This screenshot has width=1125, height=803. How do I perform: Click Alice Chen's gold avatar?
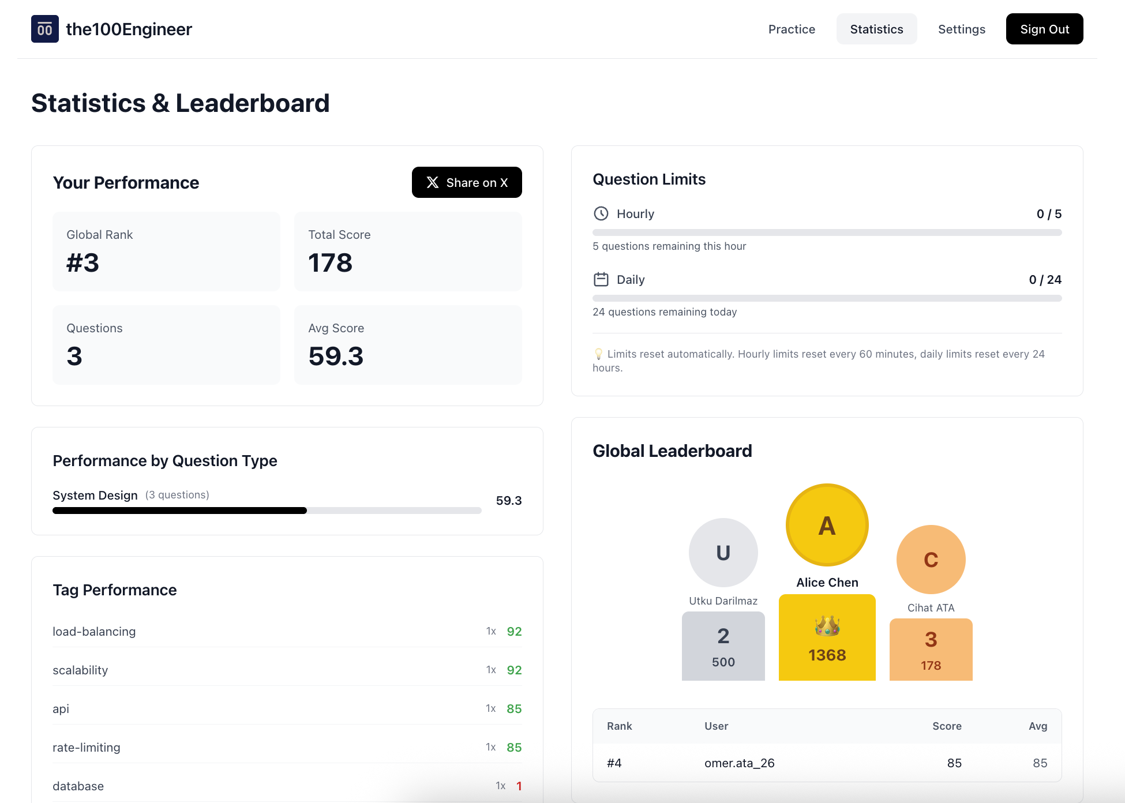pos(827,524)
